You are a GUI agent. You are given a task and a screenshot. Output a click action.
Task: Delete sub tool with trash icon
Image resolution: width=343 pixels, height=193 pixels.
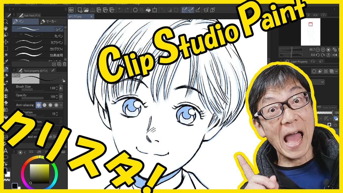coord(64,64)
